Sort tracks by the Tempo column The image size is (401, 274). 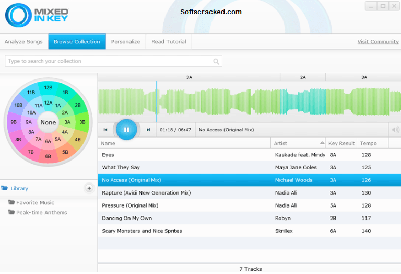[x=373, y=143]
